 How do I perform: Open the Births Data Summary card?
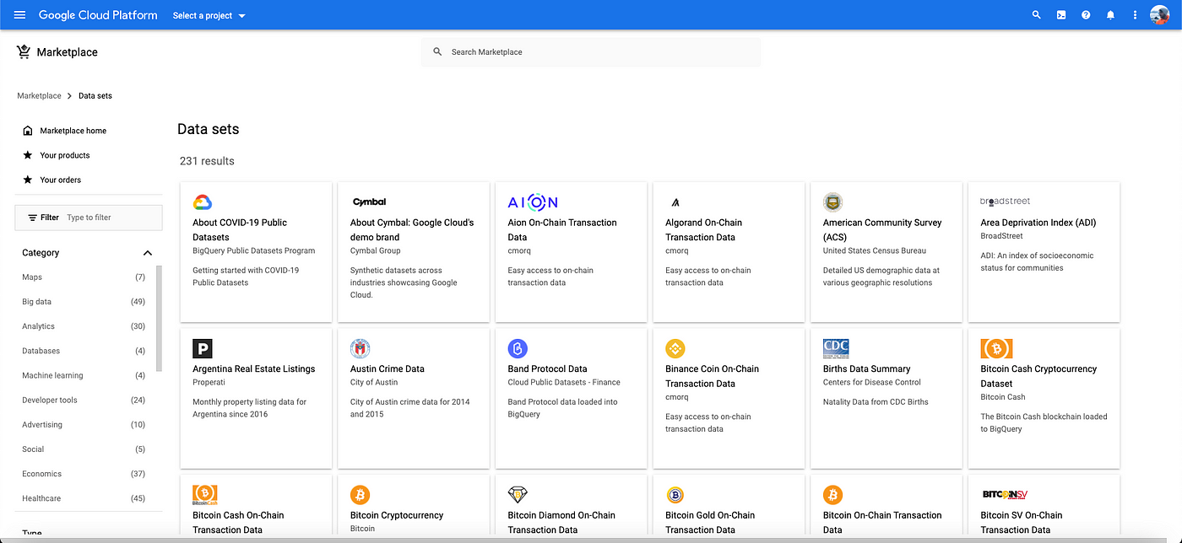point(886,398)
